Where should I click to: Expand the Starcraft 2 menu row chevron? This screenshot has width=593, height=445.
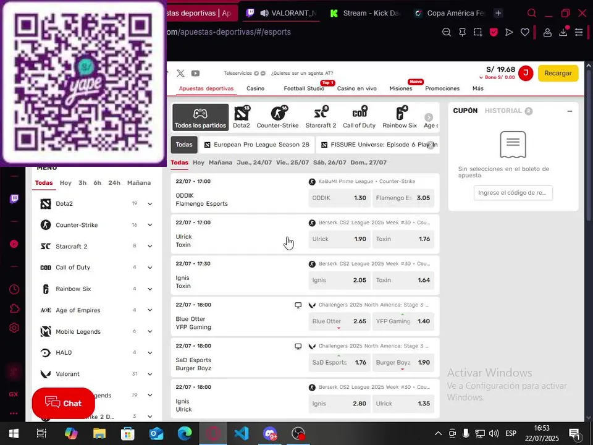150,247
